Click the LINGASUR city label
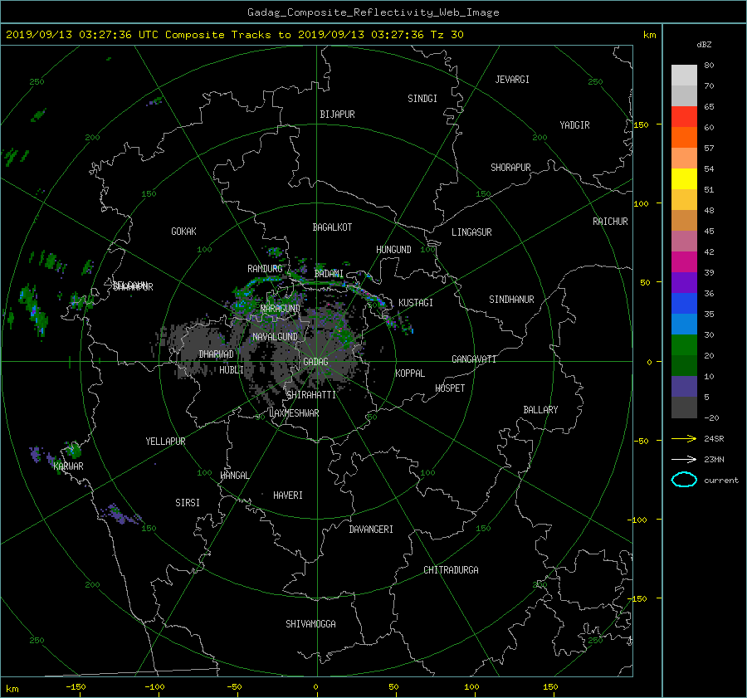Image resolution: width=747 pixels, height=698 pixels. tap(471, 232)
